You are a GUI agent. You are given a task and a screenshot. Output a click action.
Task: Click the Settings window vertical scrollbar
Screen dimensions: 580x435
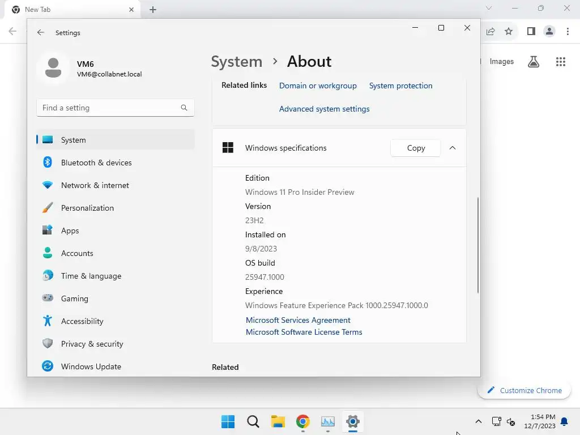pos(477,245)
